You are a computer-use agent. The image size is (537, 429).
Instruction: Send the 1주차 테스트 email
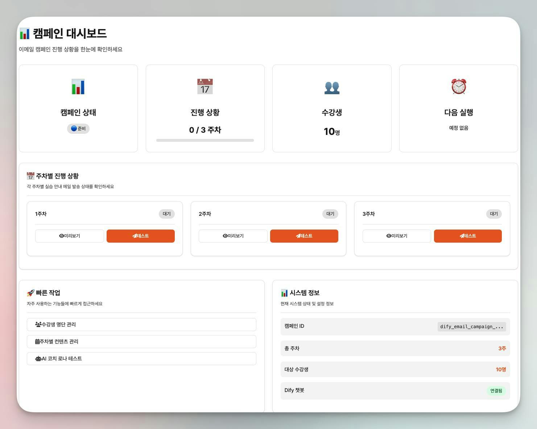pyautogui.click(x=141, y=236)
